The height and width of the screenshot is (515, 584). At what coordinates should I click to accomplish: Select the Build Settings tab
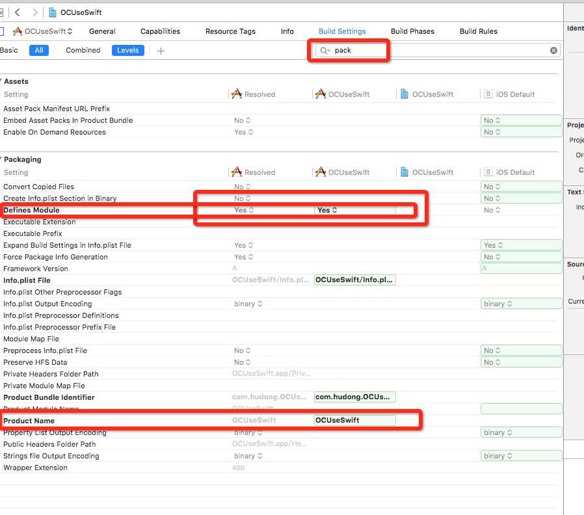(342, 31)
